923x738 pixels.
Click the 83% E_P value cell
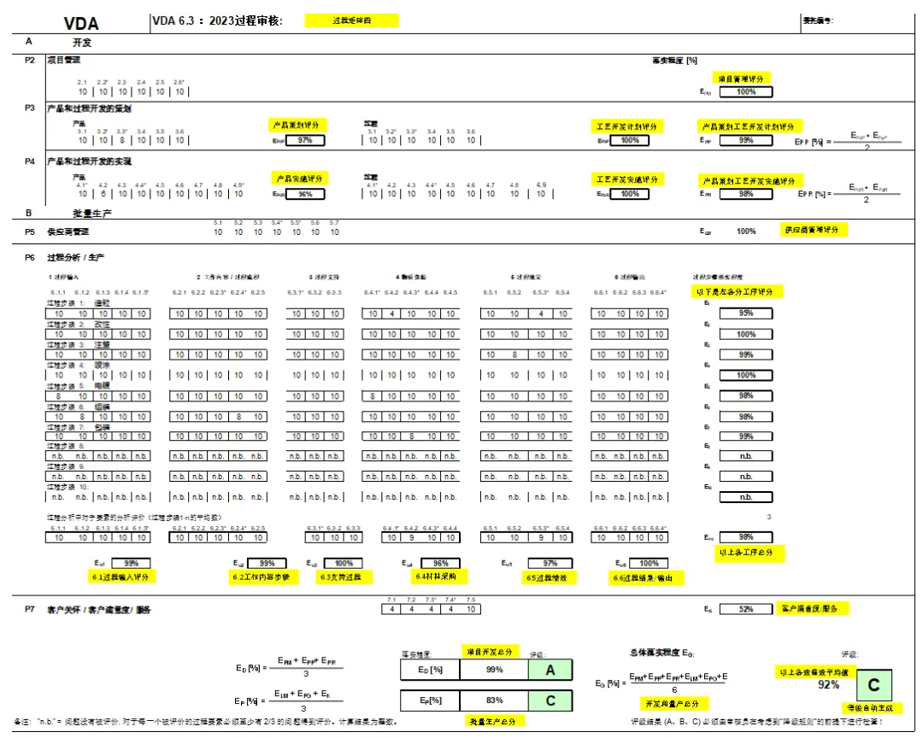(495, 700)
